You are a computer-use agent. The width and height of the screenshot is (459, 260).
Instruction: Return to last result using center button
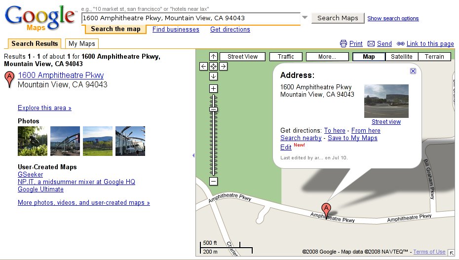point(213,67)
